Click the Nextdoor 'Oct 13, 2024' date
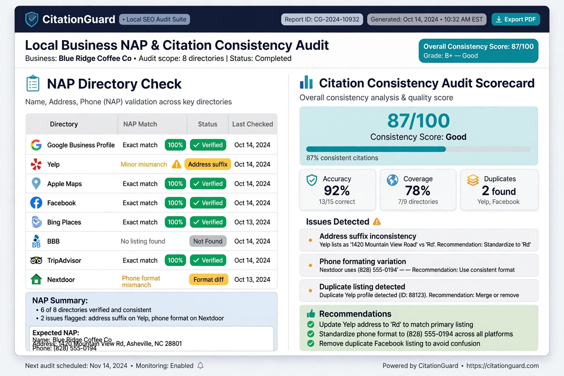564x376 pixels. pos(252,280)
